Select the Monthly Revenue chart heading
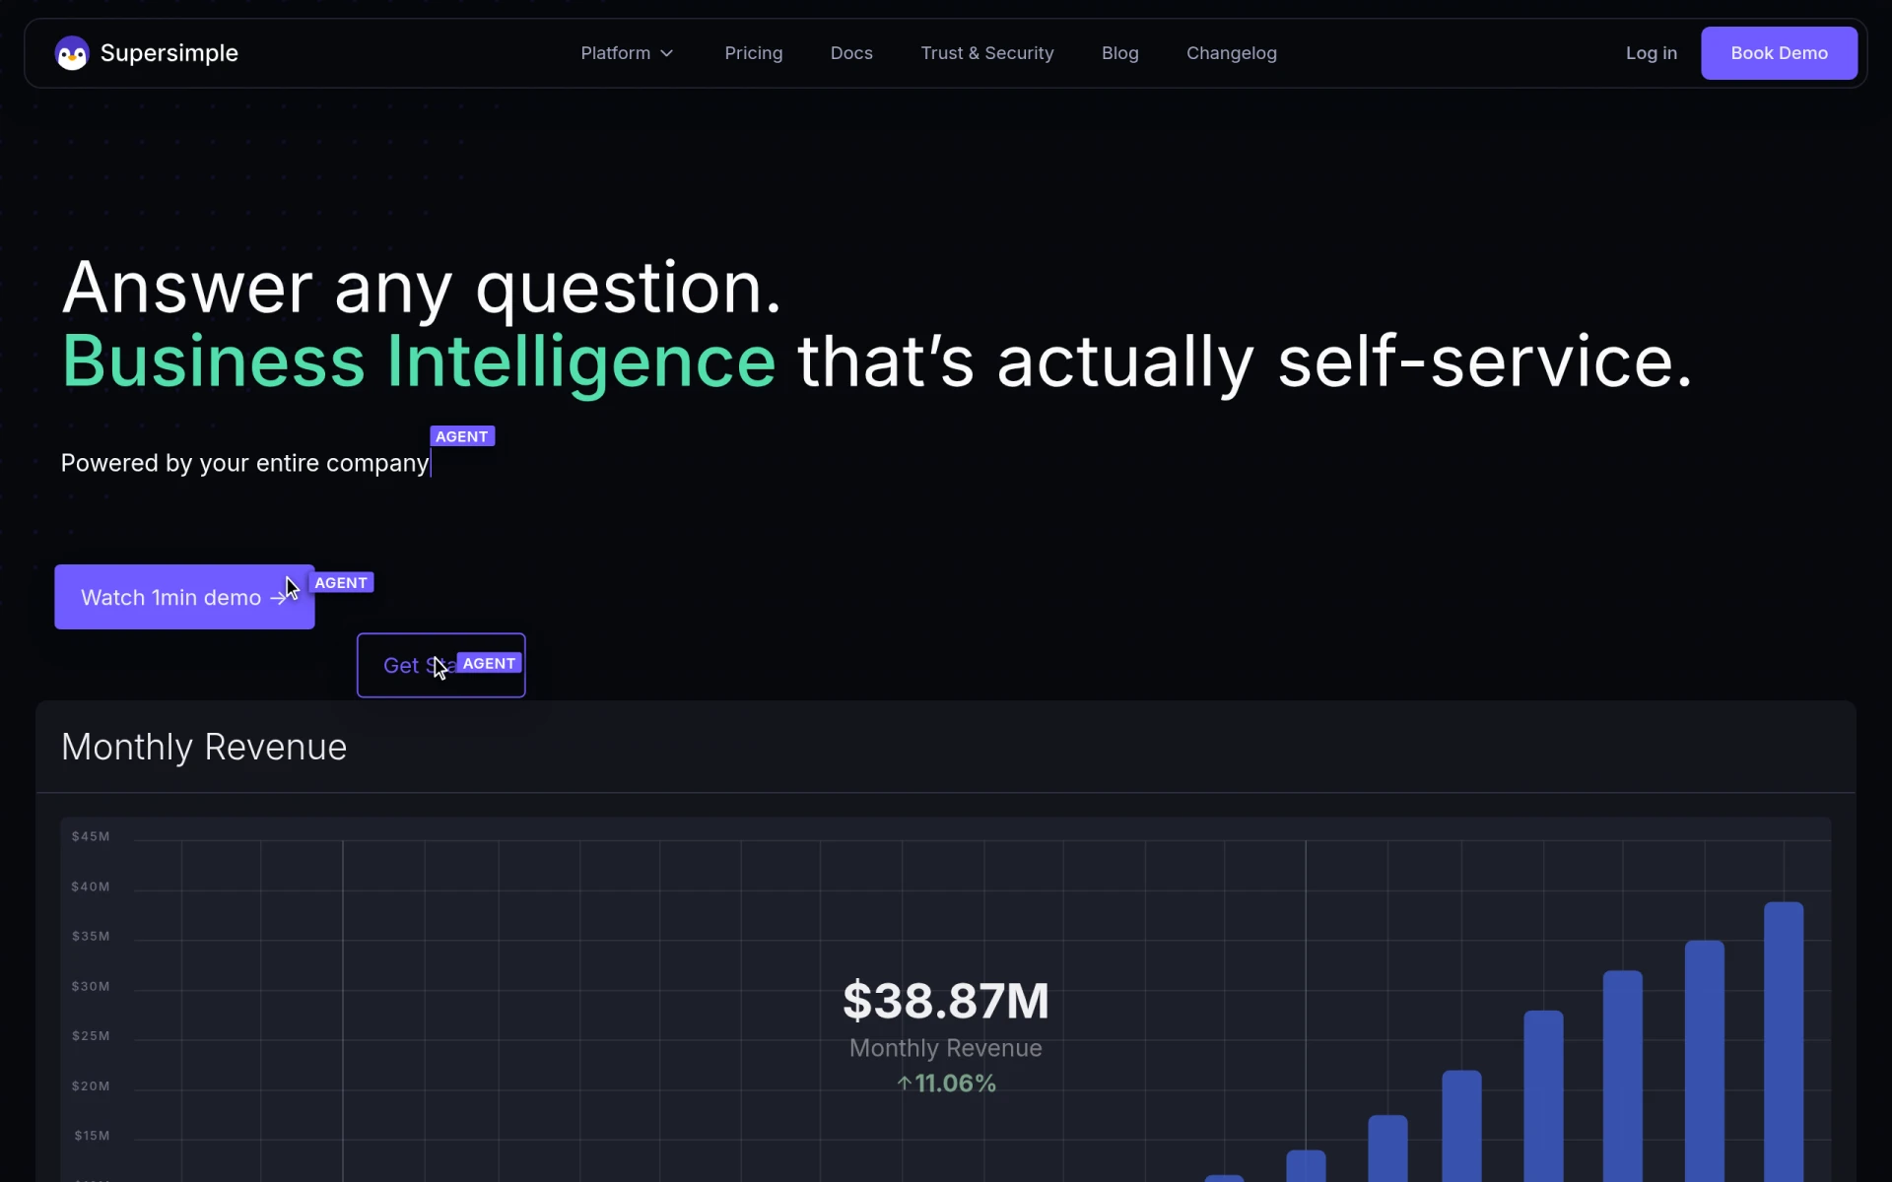1892x1182 pixels. click(x=204, y=748)
